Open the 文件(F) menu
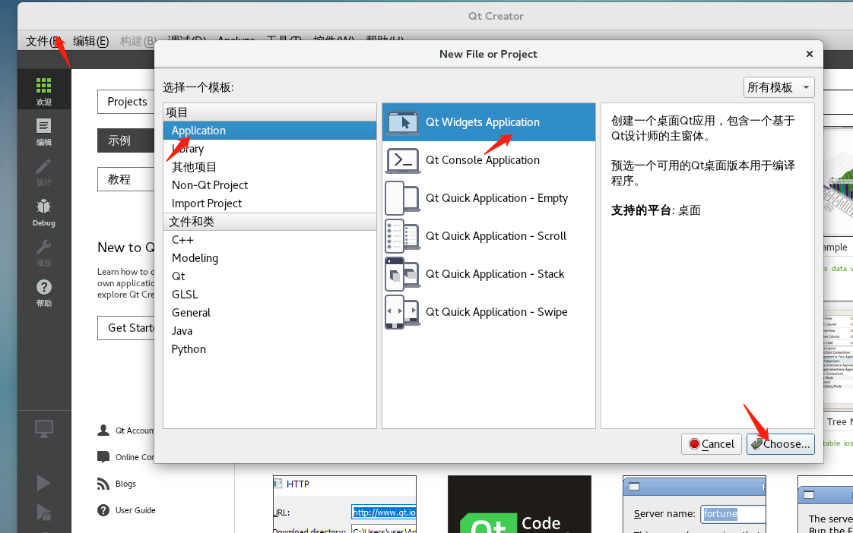Viewport: 853px width, 533px height. [43, 41]
